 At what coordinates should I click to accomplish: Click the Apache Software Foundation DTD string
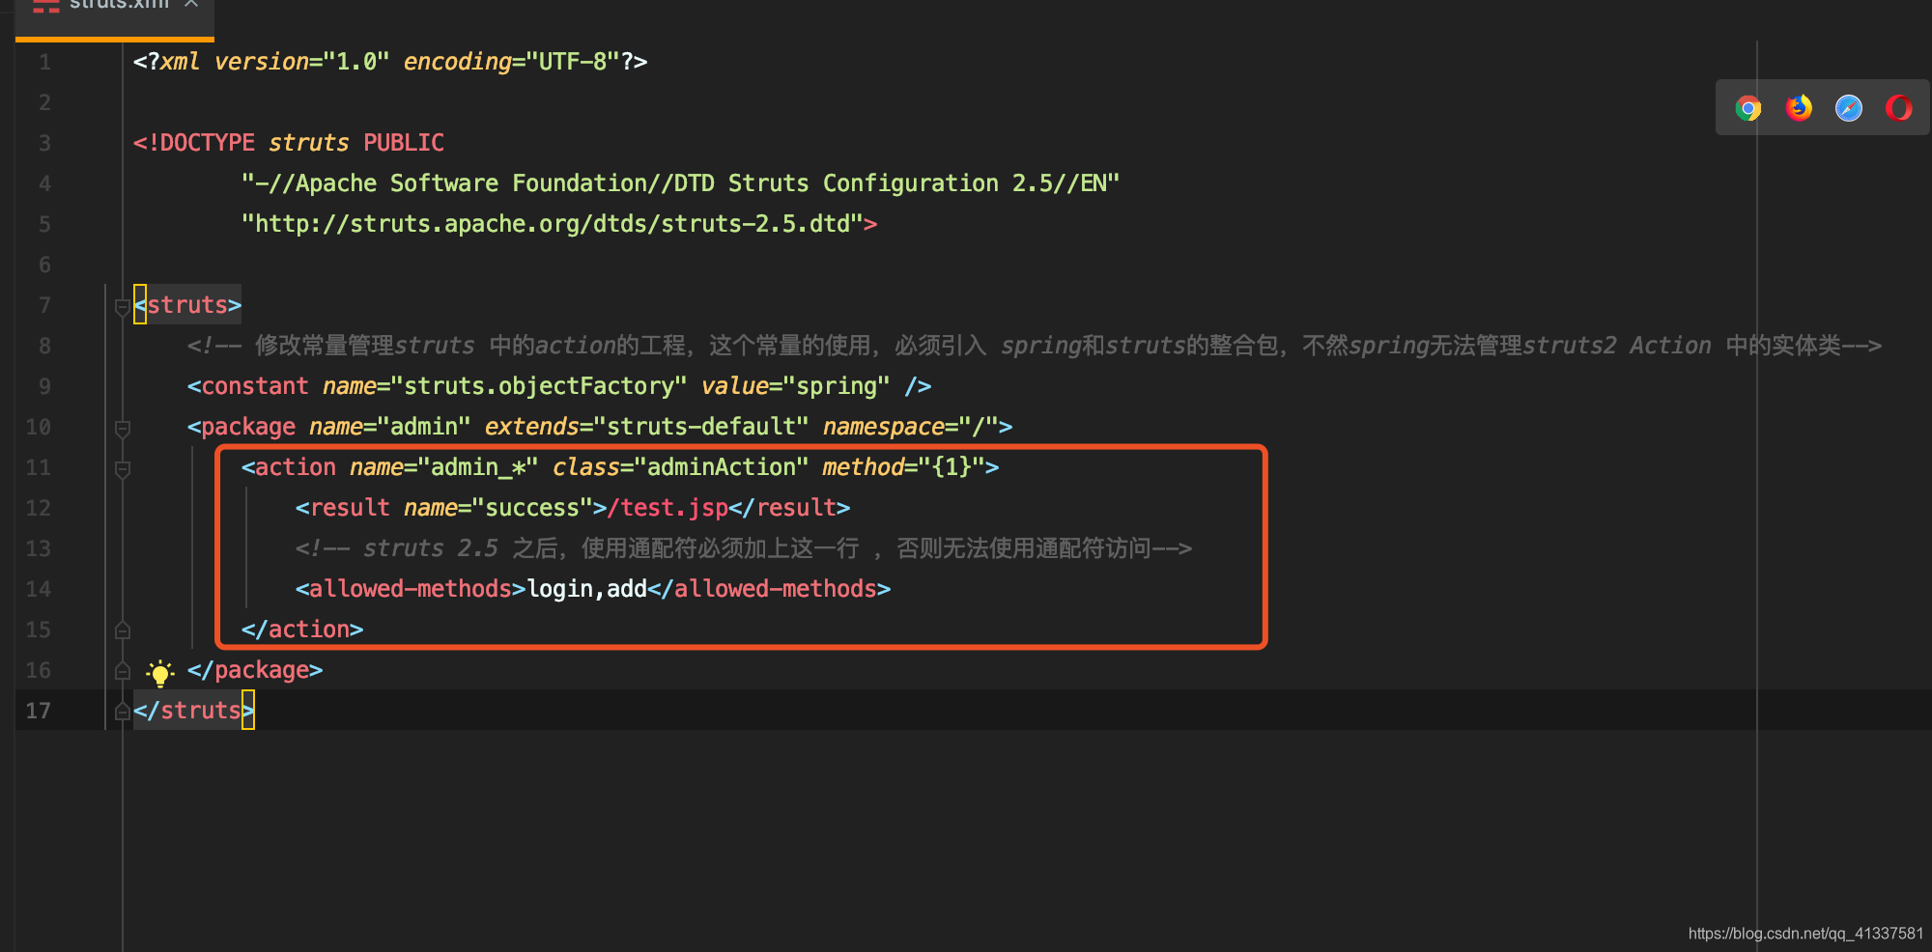(680, 183)
